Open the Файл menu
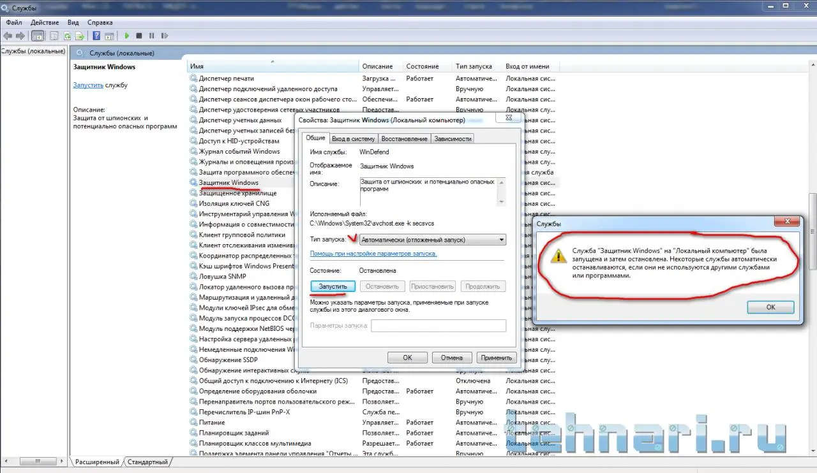 pyautogui.click(x=14, y=22)
